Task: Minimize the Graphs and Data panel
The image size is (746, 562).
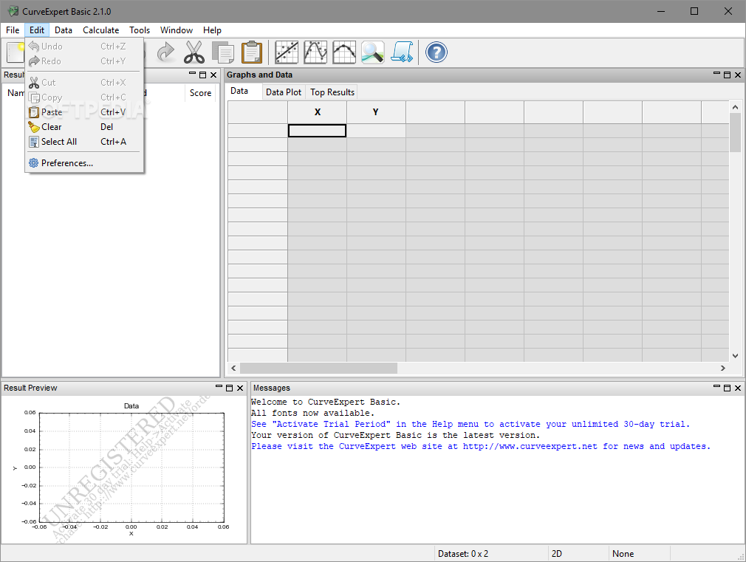Action: point(716,75)
